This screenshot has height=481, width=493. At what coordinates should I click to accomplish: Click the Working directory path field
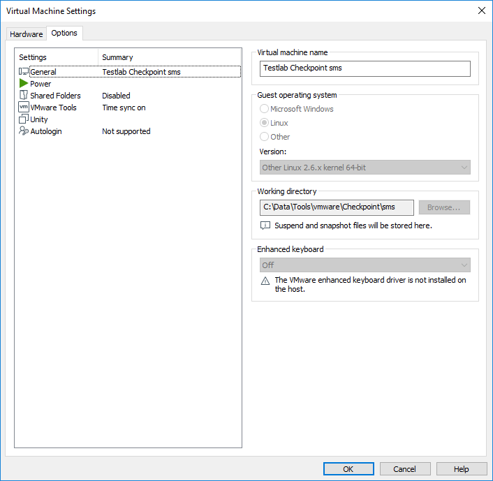(x=337, y=207)
